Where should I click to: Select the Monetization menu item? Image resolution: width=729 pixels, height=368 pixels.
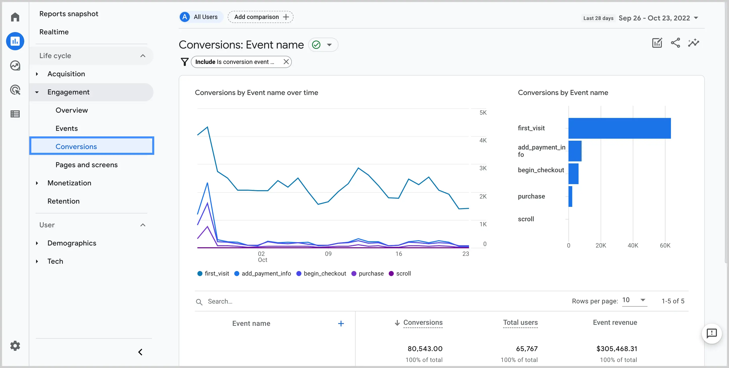click(x=69, y=183)
